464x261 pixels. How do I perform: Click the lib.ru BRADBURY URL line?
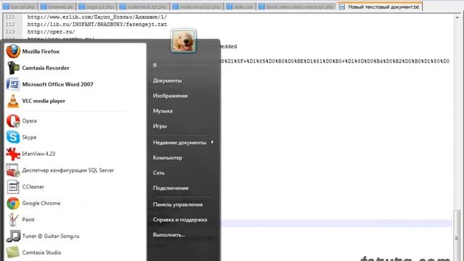pos(97,25)
